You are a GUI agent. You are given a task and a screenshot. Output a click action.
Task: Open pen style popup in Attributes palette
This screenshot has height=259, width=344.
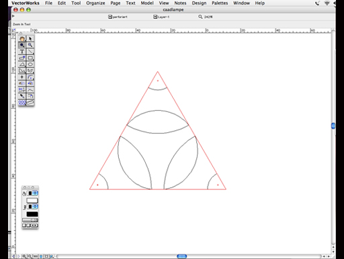(33, 207)
